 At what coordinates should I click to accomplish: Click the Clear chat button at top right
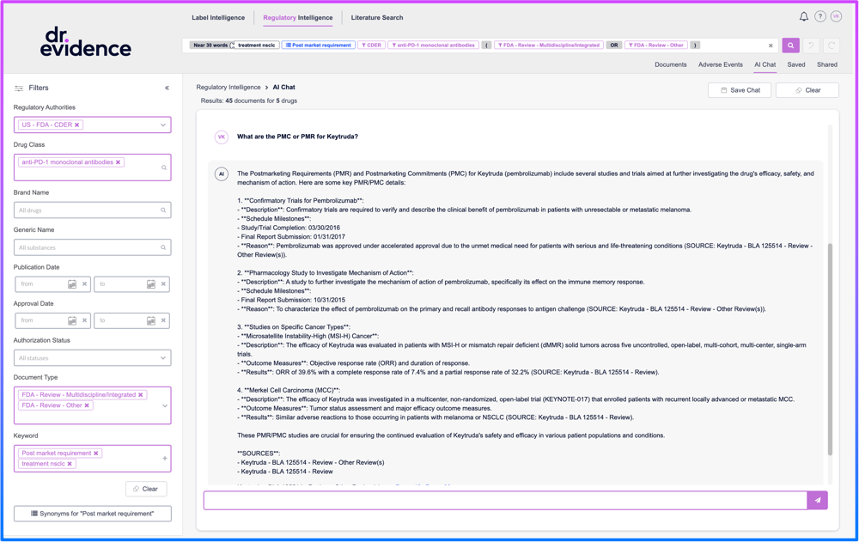point(807,90)
